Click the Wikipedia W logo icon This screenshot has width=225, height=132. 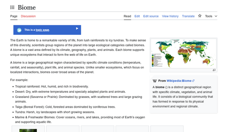[x=155, y=81]
